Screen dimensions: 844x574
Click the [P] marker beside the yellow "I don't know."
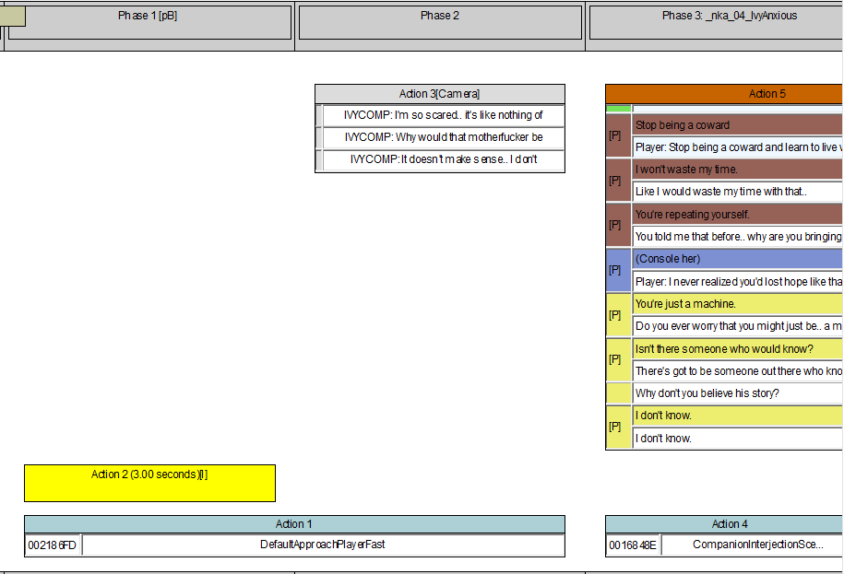[x=618, y=427]
